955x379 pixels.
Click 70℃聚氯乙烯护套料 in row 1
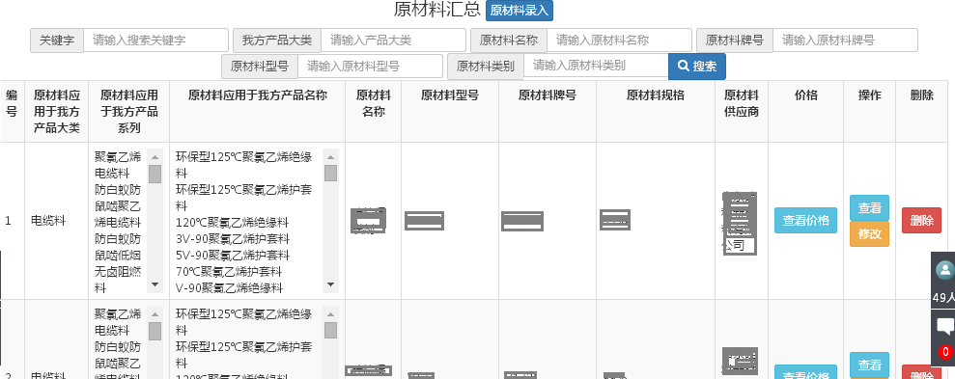(229, 271)
